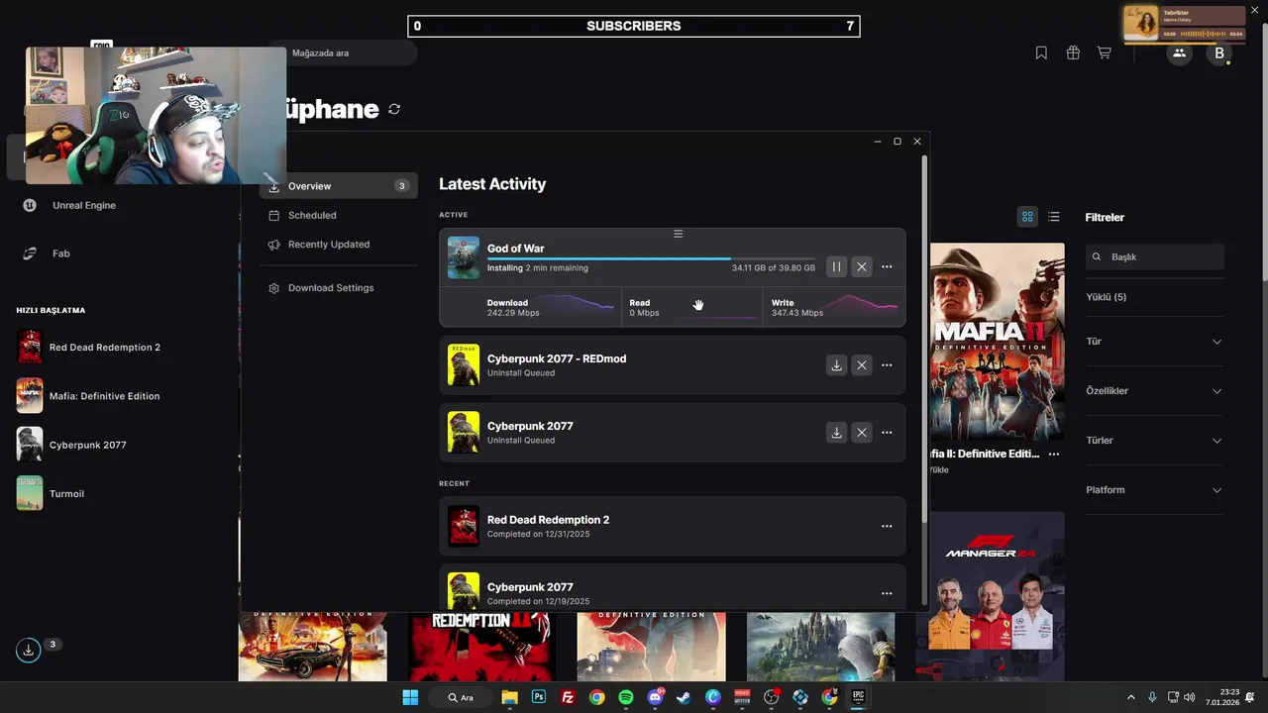The image size is (1268, 713).
Task: Open Photoshop from the taskbar
Action: point(539,697)
